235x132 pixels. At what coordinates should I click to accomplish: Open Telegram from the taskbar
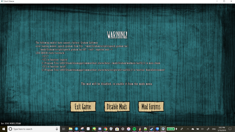click(x=76, y=129)
